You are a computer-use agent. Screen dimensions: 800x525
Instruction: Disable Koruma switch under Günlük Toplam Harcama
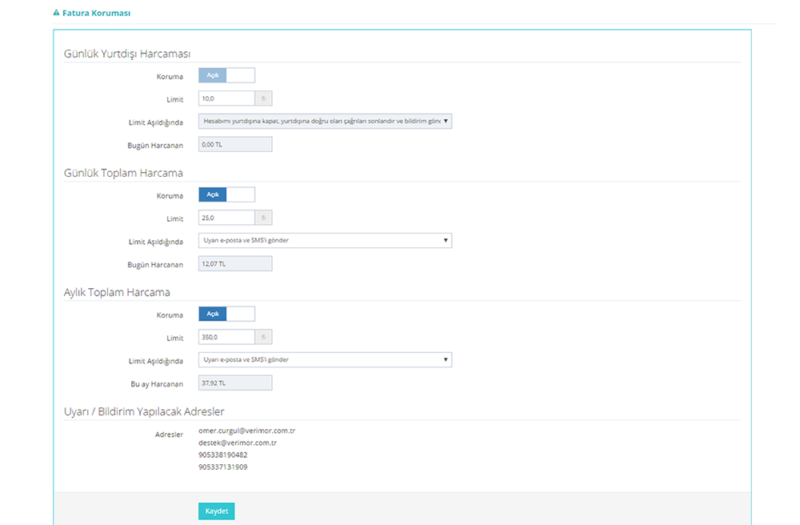coord(226,194)
